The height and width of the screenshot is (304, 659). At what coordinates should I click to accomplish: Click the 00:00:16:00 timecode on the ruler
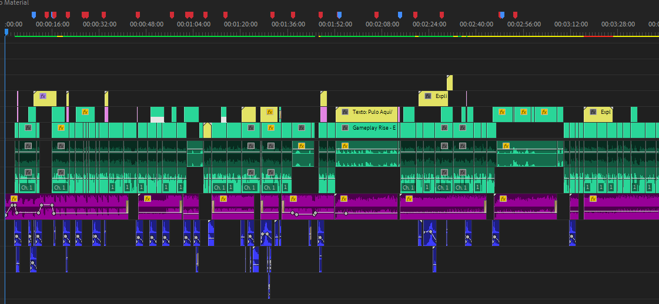coord(52,24)
